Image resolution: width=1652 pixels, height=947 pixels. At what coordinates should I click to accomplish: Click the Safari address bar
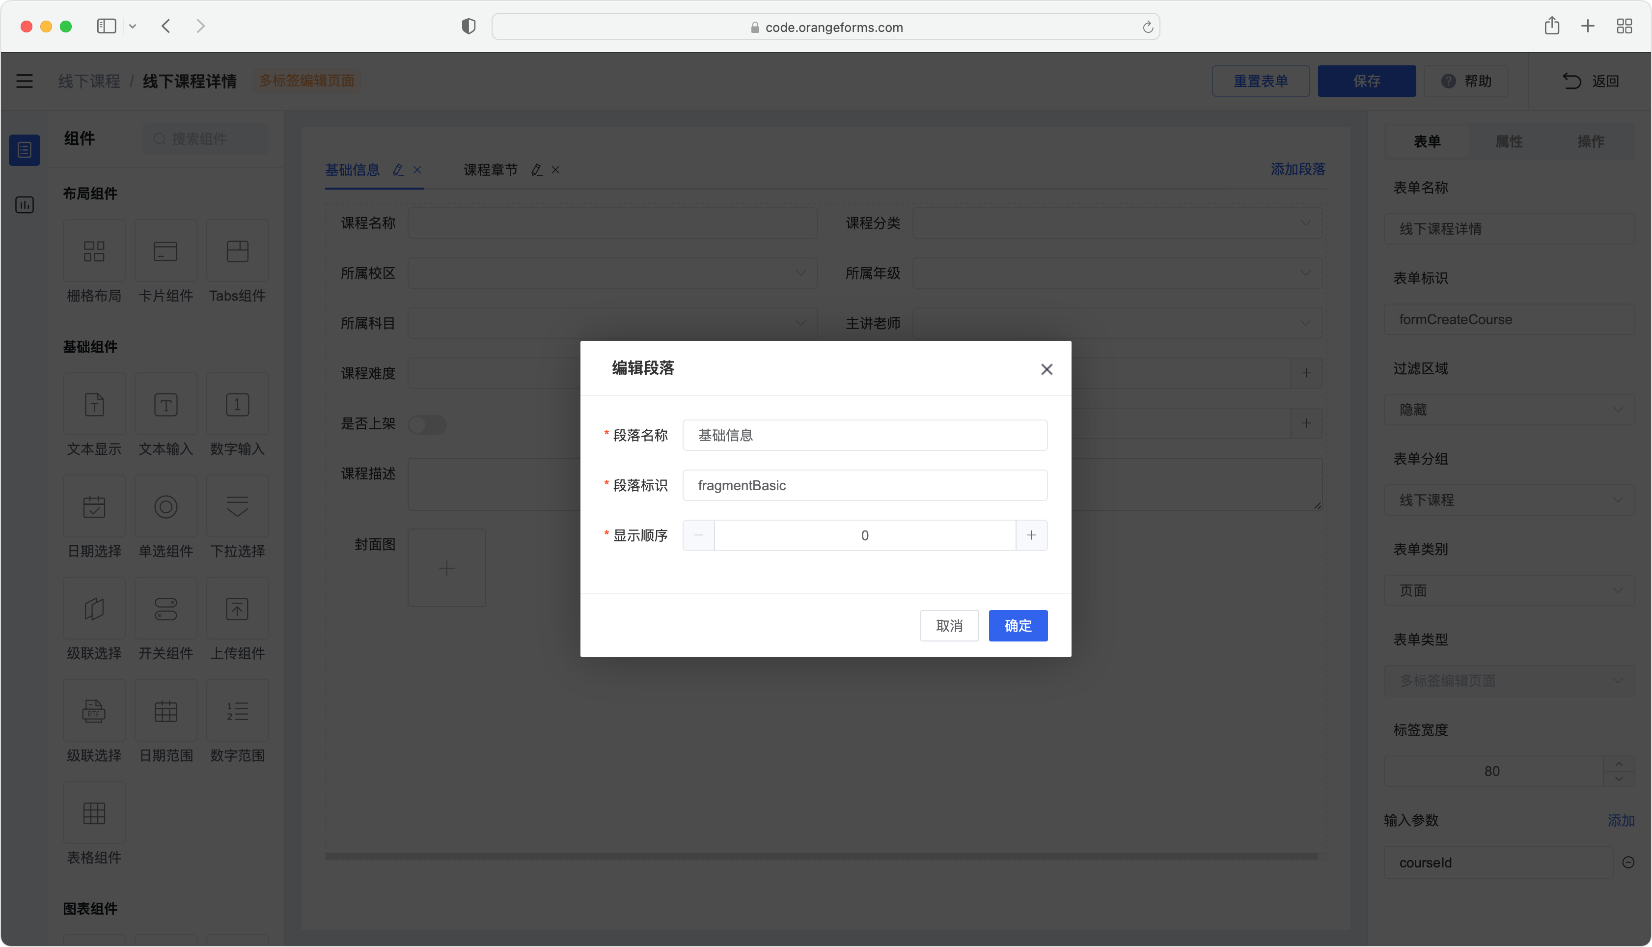[825, 27]
